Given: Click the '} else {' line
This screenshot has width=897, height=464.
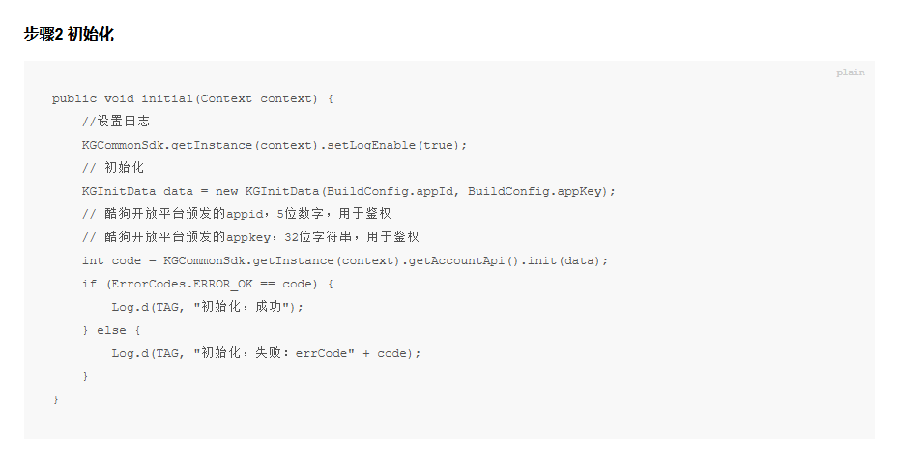Looking at the screenshot, I should [111, 331].
